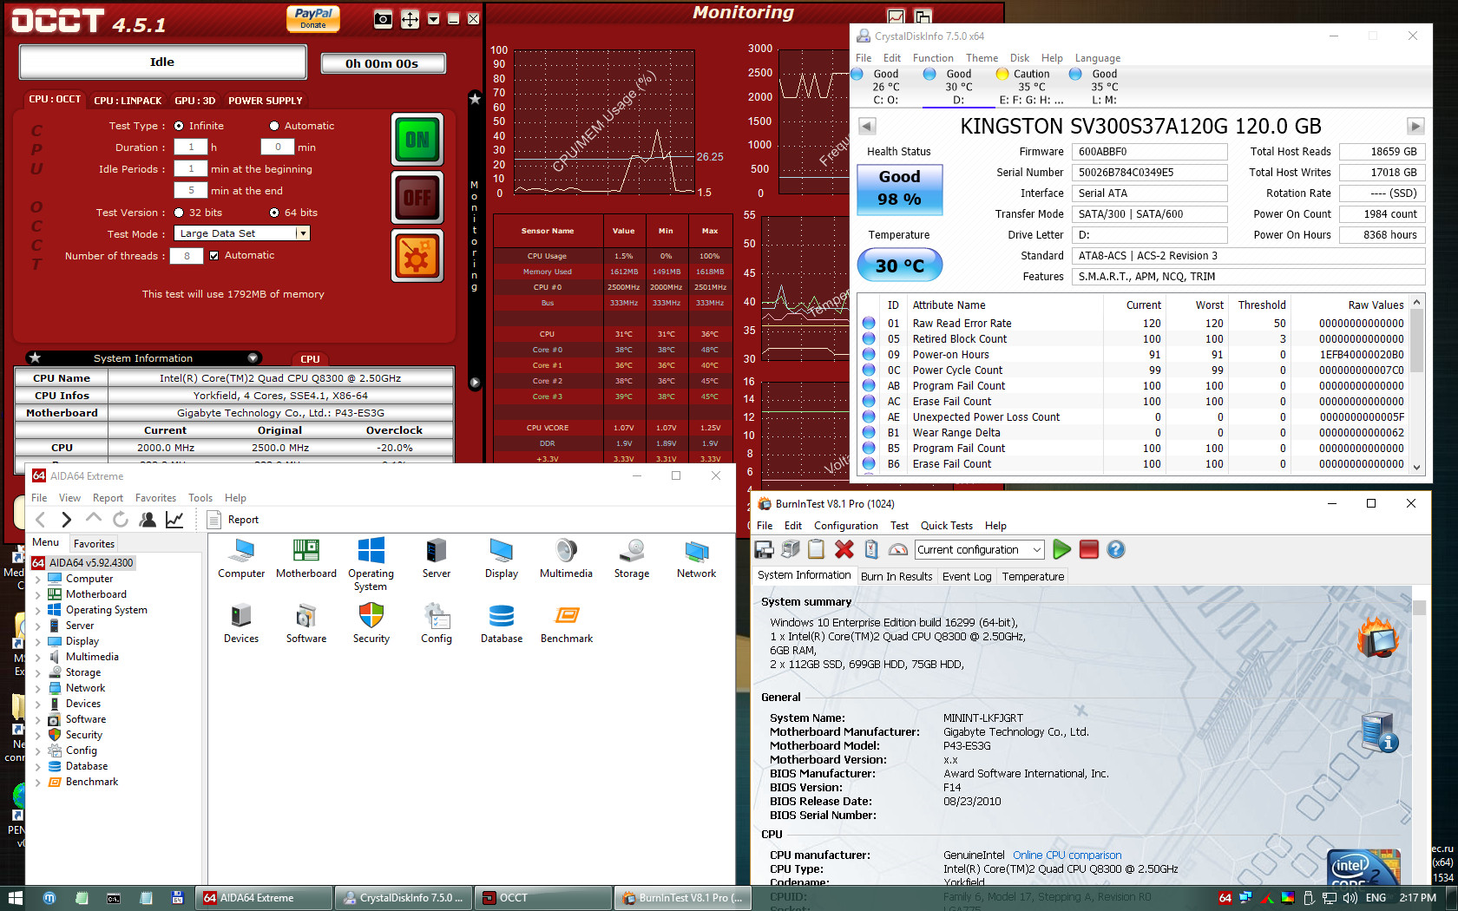The width and height of the screenshot is (1458, 911).
Task: Open the Display icon in AIDA64 panel
Action: (502, 559)
